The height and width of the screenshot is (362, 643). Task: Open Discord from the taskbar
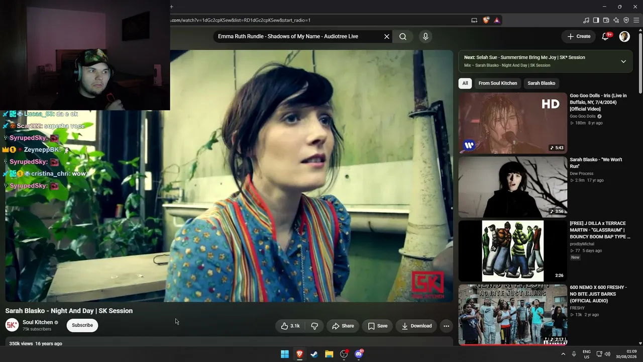pos(359,354)
